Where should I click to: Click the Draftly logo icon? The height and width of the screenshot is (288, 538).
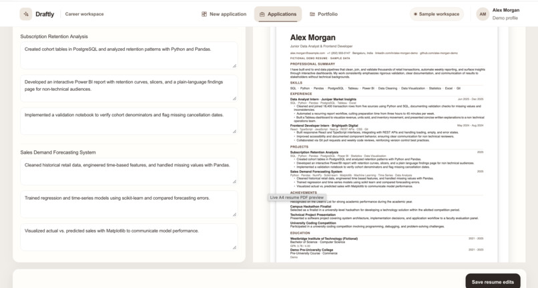point(26,14)
